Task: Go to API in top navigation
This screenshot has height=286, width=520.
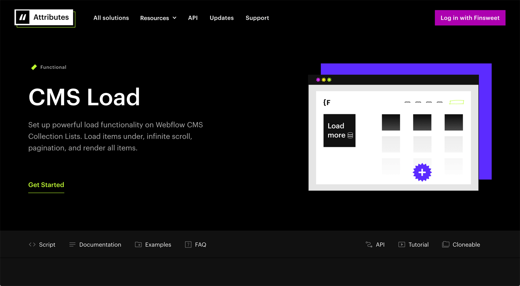Action: point(193,18)
